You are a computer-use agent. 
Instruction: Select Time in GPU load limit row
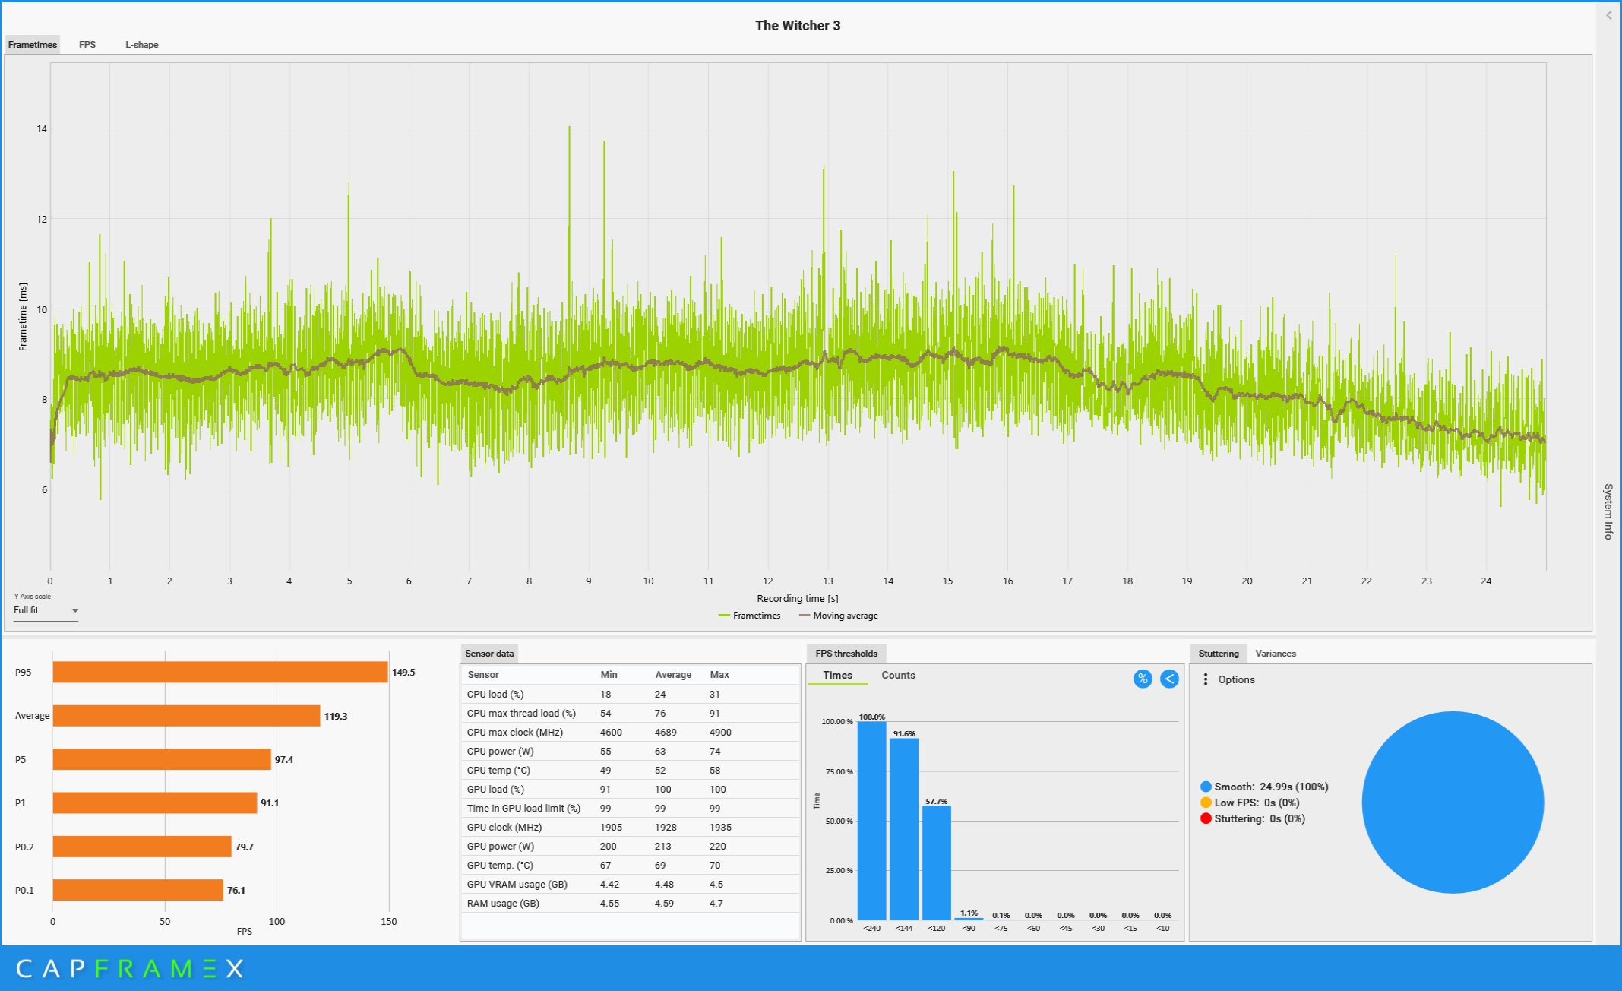click(630, 809)
